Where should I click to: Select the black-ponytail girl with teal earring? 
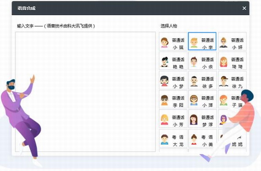tap(173, 61)
